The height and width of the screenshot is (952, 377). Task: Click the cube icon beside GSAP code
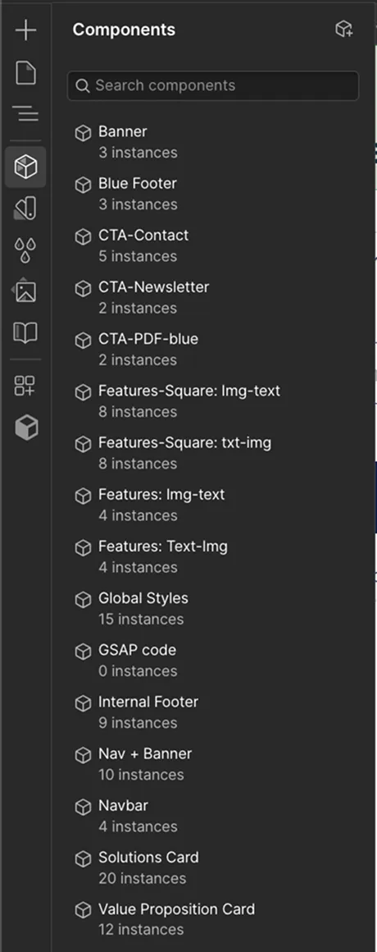tap(83, 652)
